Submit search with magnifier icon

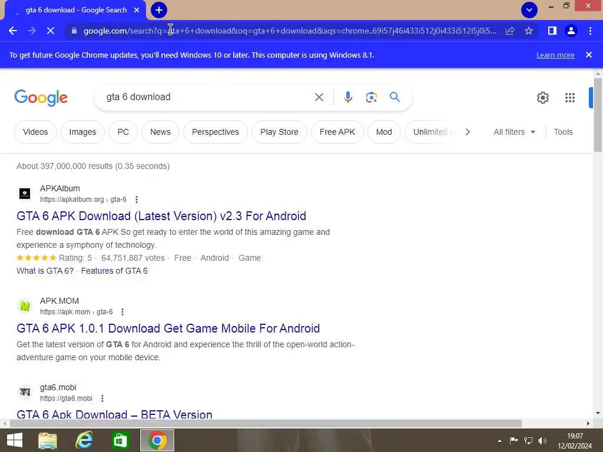coord(395,97)
